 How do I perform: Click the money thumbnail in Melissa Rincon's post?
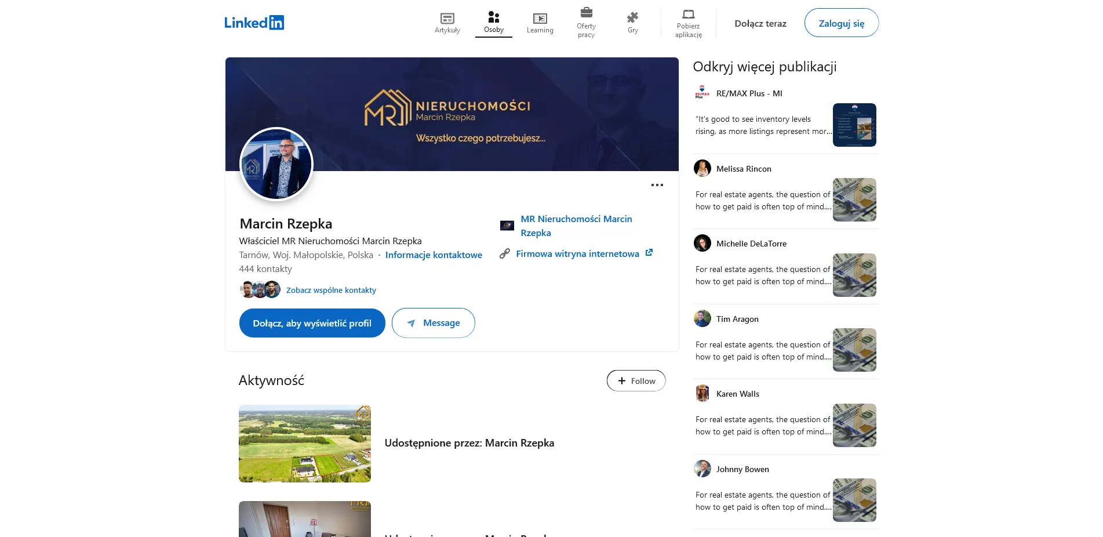click(x=854, y=199)
